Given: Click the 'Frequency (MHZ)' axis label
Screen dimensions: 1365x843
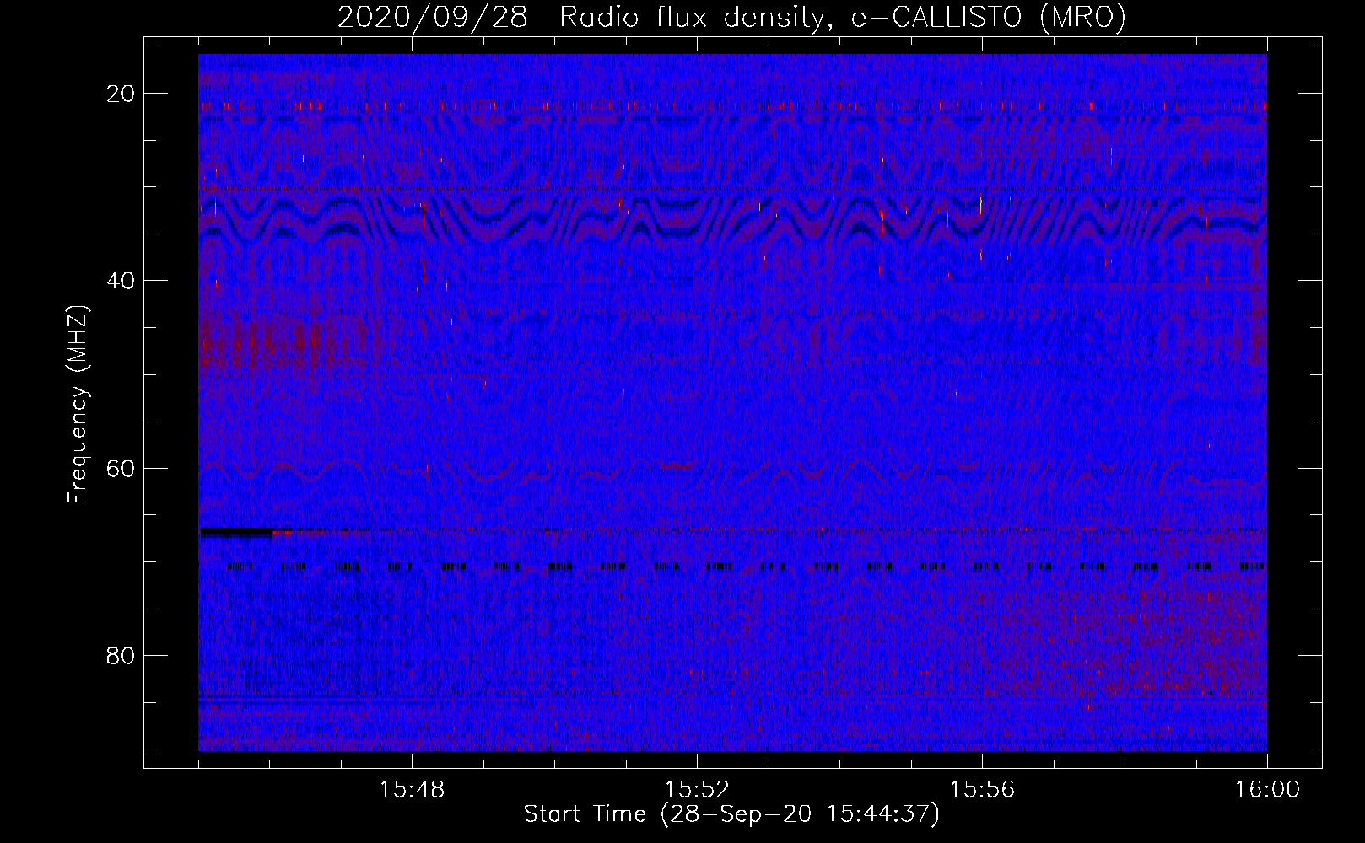Looking at the screenshot, I should (x=78, y=405).
